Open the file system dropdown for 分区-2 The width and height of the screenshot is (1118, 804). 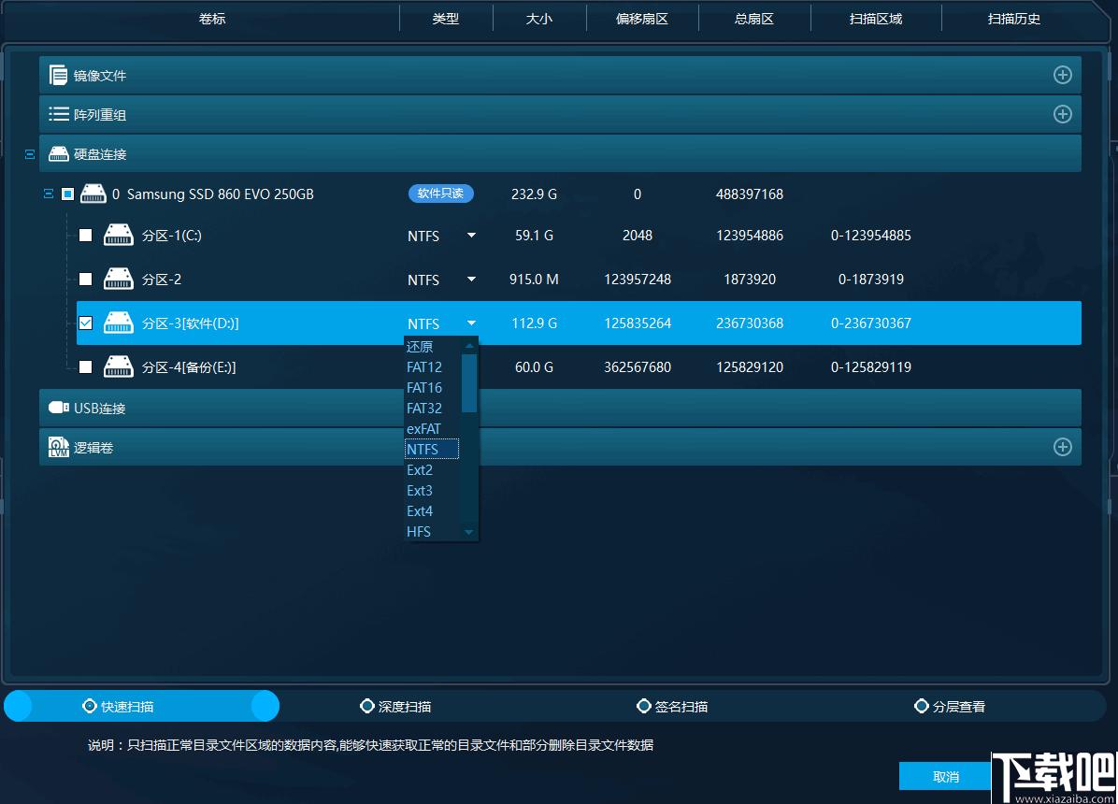tap(471, 279)
